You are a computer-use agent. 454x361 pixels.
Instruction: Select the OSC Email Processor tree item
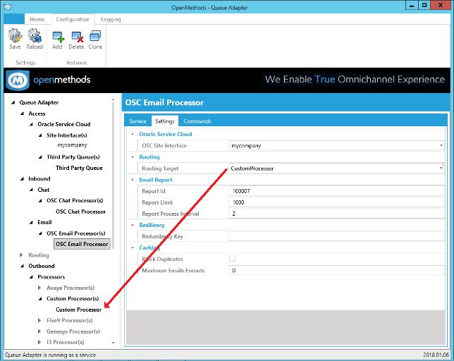(82, 244)
